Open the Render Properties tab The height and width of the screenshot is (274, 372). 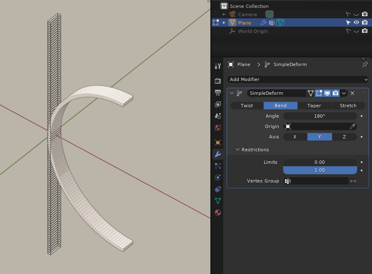(x=217, y=81)
